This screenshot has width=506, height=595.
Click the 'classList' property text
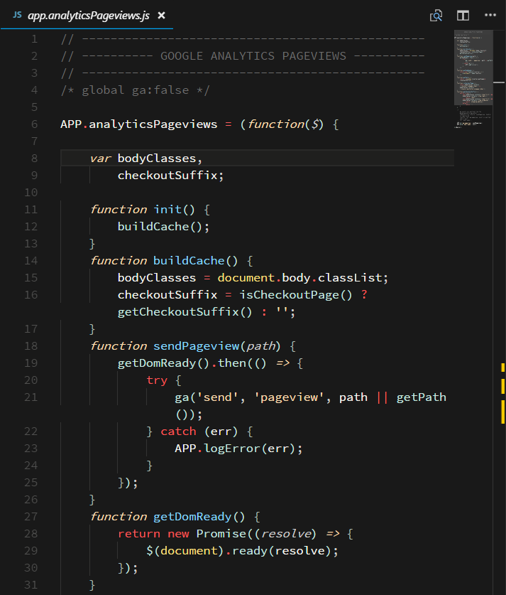click(350, 278)
